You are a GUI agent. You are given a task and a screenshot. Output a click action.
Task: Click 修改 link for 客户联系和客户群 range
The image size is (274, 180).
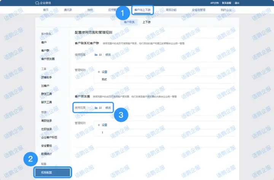click(x=108, y=55)
